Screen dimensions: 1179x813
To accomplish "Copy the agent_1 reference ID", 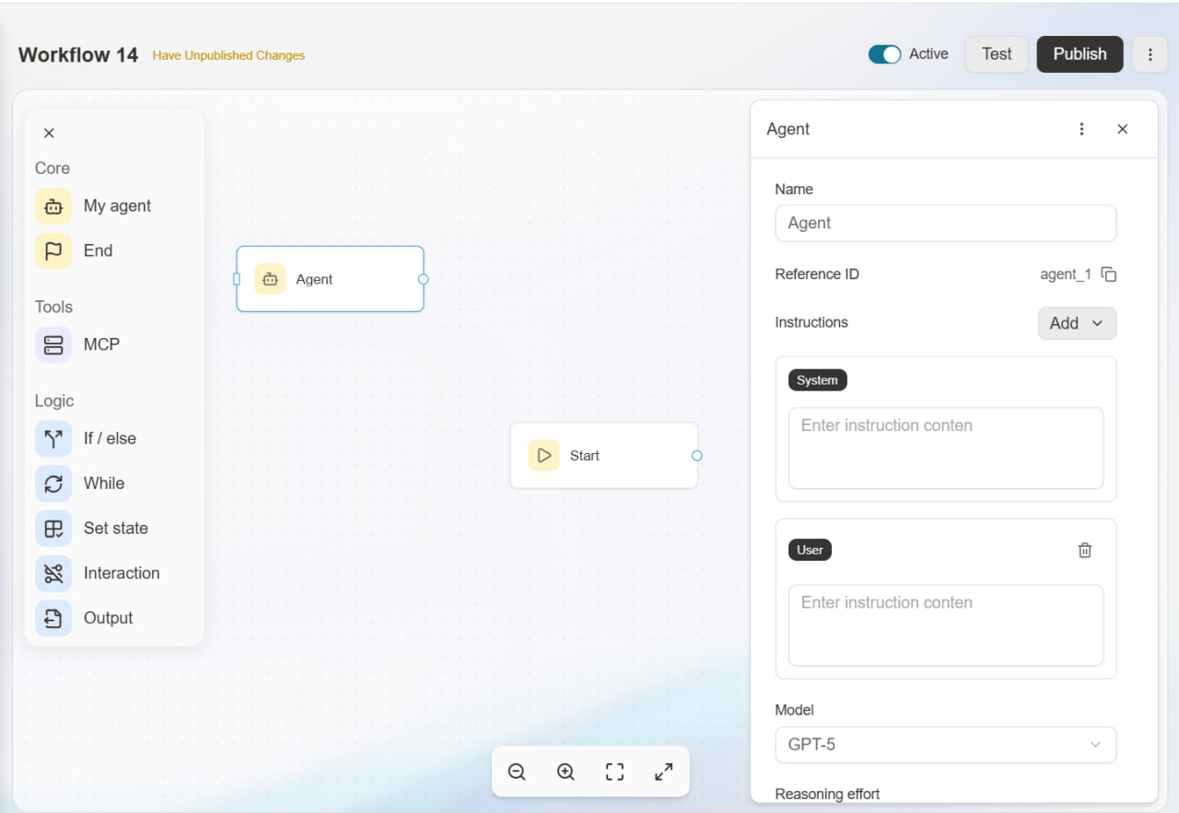I will pyautogui.click(x=1109, y=274).
